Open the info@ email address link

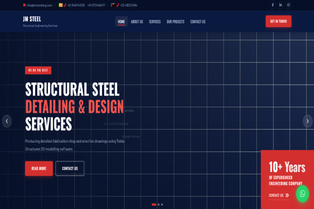39,5
